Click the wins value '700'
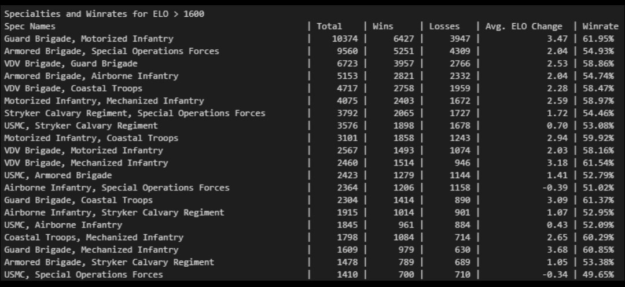Image resolution: width=625 pixels, height=287 pixels. (406, 274)
